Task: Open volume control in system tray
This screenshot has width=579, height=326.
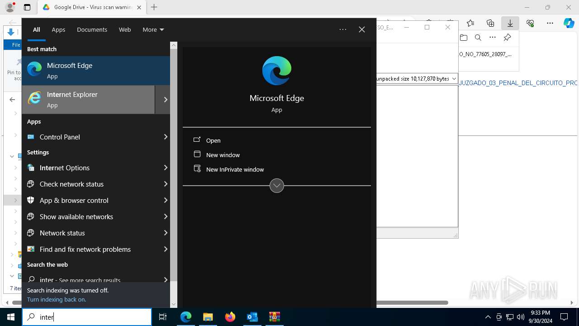Action: [x=520, y=317]
